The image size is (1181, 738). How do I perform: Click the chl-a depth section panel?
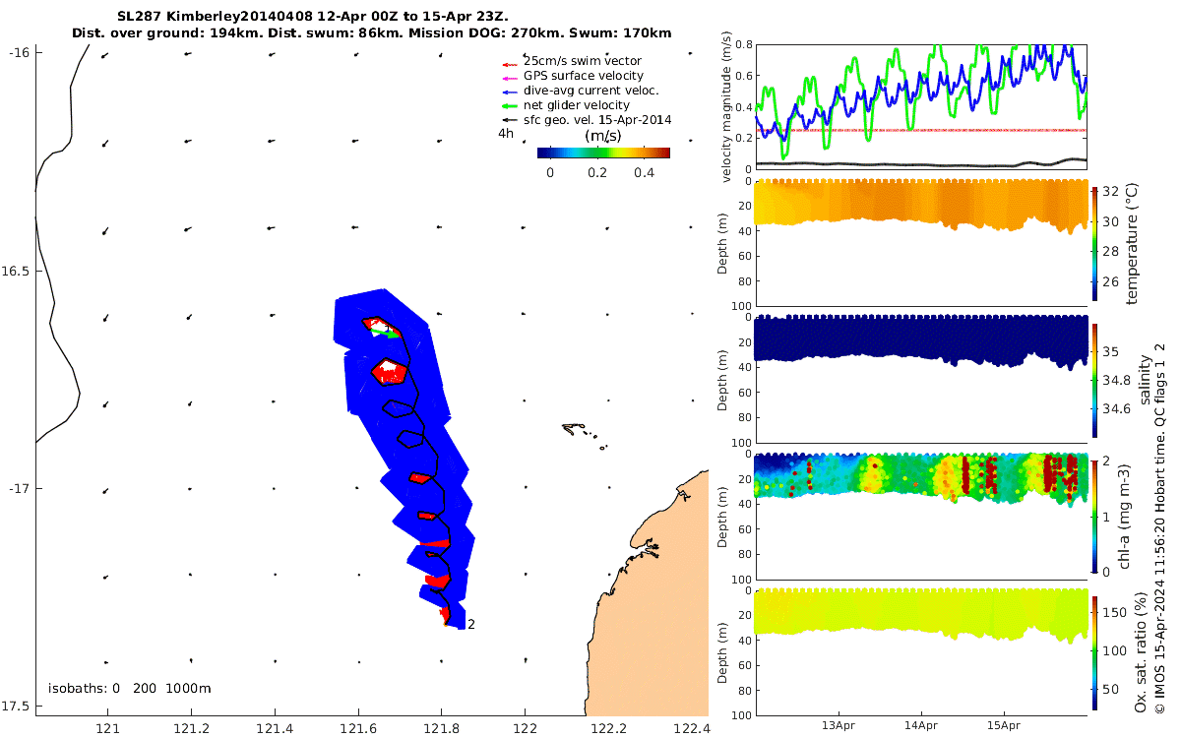coord(920,516)
